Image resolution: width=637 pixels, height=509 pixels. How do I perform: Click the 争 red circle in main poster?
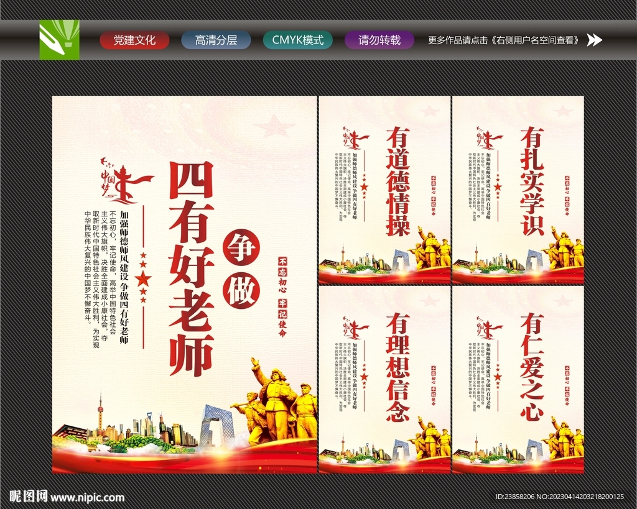coord(242,248)
